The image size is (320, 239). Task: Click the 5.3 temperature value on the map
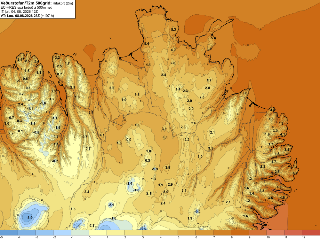point(173,29)
